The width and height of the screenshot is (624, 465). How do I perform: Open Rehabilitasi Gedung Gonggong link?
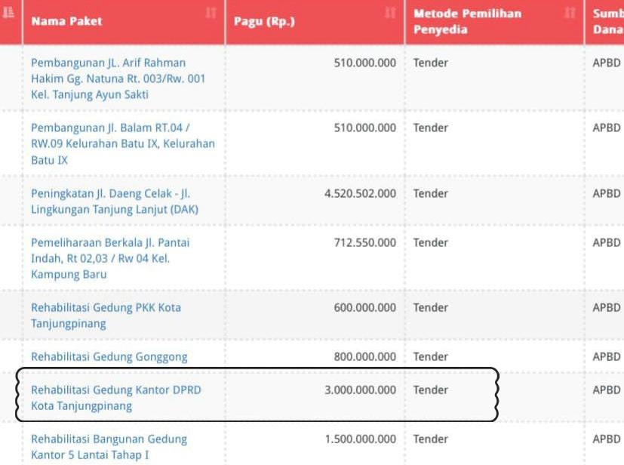[109, 357]
